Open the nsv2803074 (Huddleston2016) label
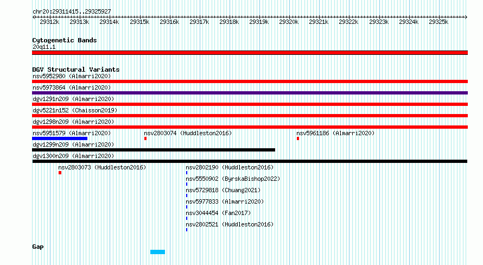 [x=188, y=133]
